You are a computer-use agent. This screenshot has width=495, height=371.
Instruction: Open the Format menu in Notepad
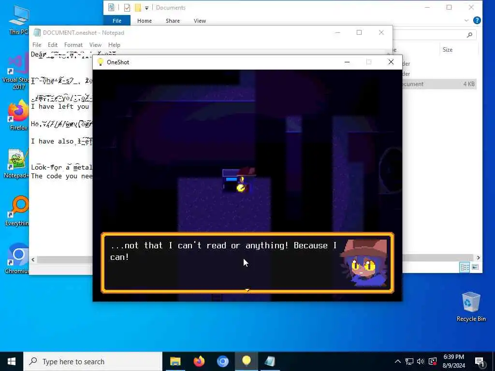pyautogui.click(x=73, y=45)
